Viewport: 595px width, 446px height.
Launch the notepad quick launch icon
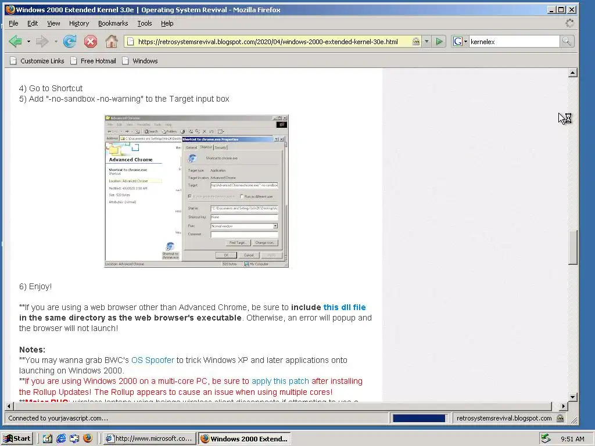tap(47, 439)
